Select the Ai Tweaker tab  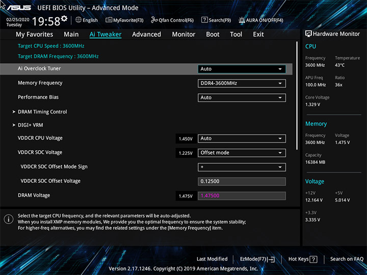click(x=106, y=35)
